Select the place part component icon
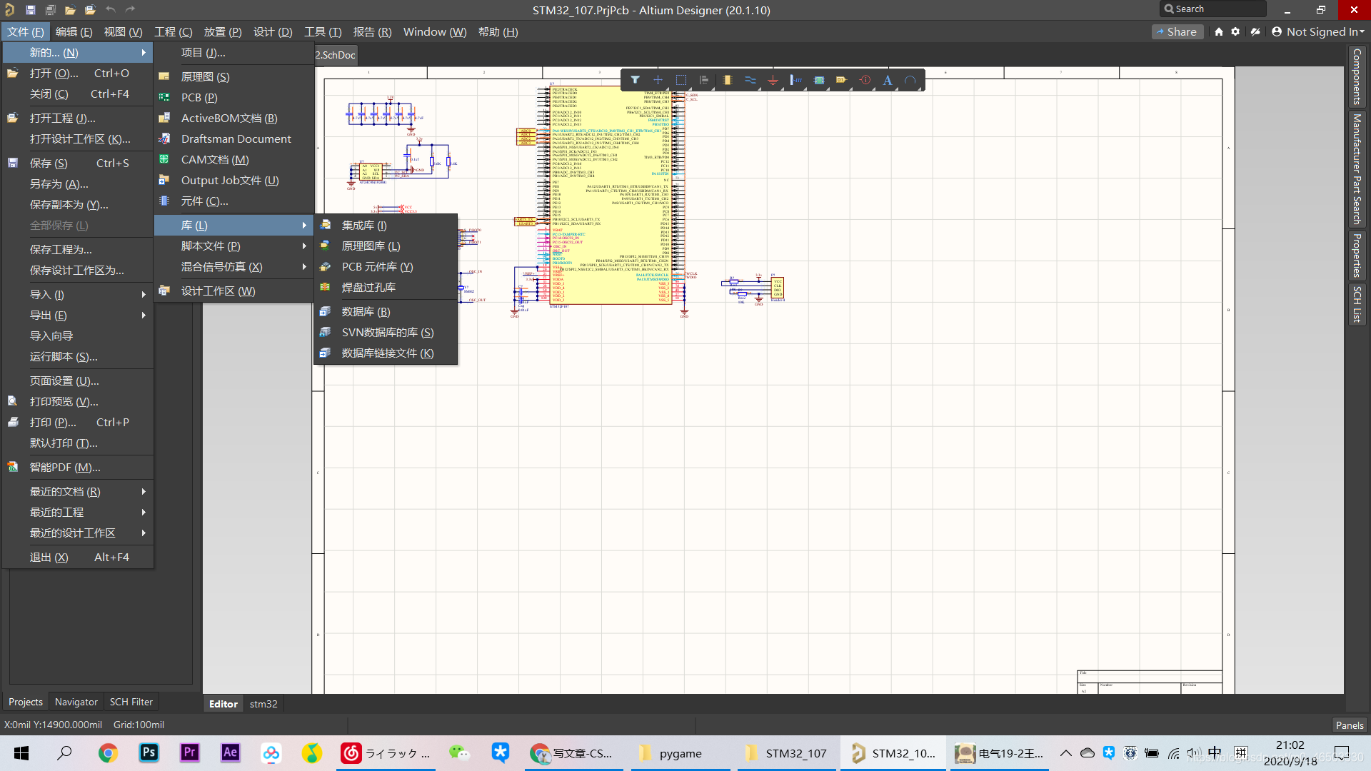 click(727, 80)
